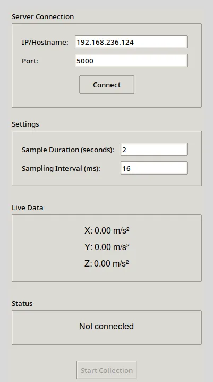This screenshot has width=213, height=382.
Task: Click the m/s² unit beside the Z value
Action: click(x=121, y=263)
